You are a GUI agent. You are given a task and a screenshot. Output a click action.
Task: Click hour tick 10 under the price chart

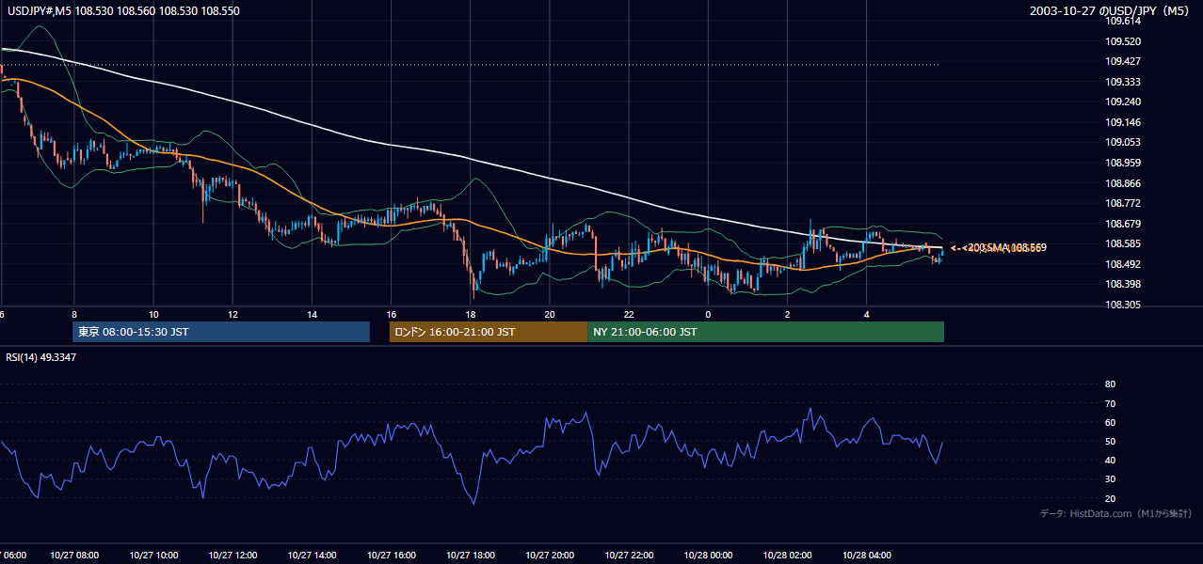click(153, 314)
